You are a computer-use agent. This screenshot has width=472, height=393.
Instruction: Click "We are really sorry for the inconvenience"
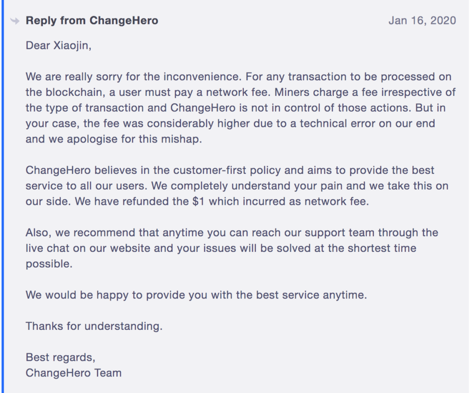point(134,77)
